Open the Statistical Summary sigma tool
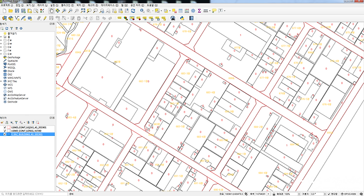The width and height of the screenshot is (364, 196). pyautogui.click(x=199, y=11)
